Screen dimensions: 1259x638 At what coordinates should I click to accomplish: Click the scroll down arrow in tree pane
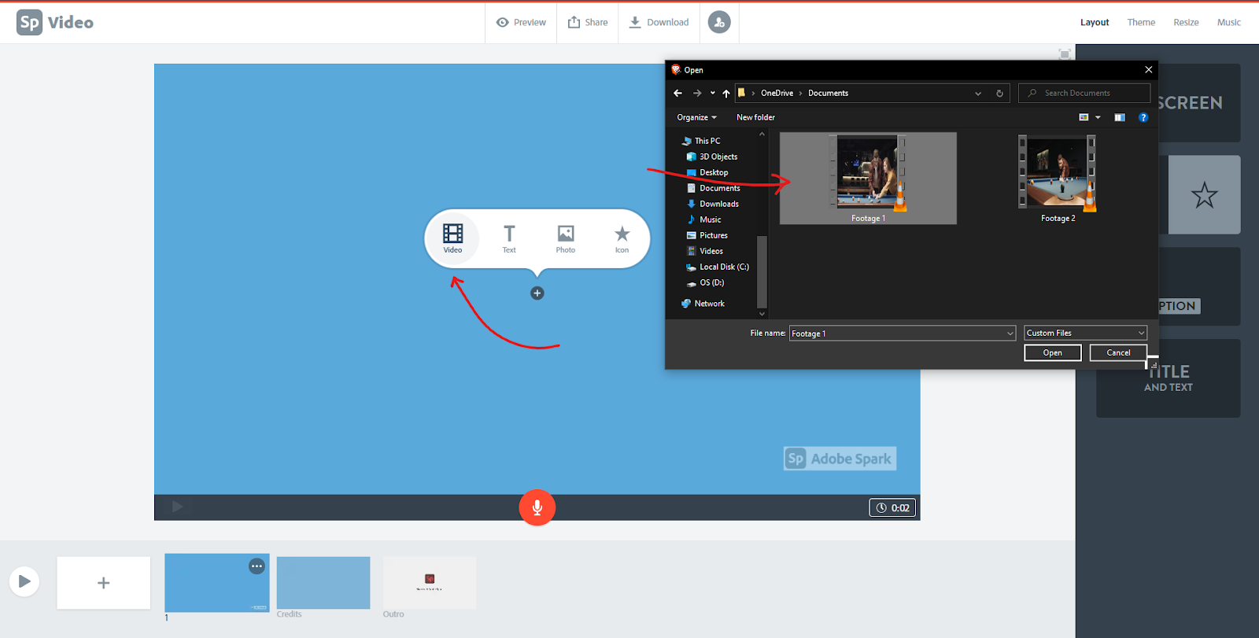tap(761, 313)
